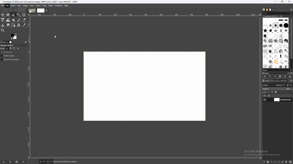Open the Image menu
Image resolution: width=293 pixels, height=164 pixels.
pyautogui.click(x=25, y=5)
